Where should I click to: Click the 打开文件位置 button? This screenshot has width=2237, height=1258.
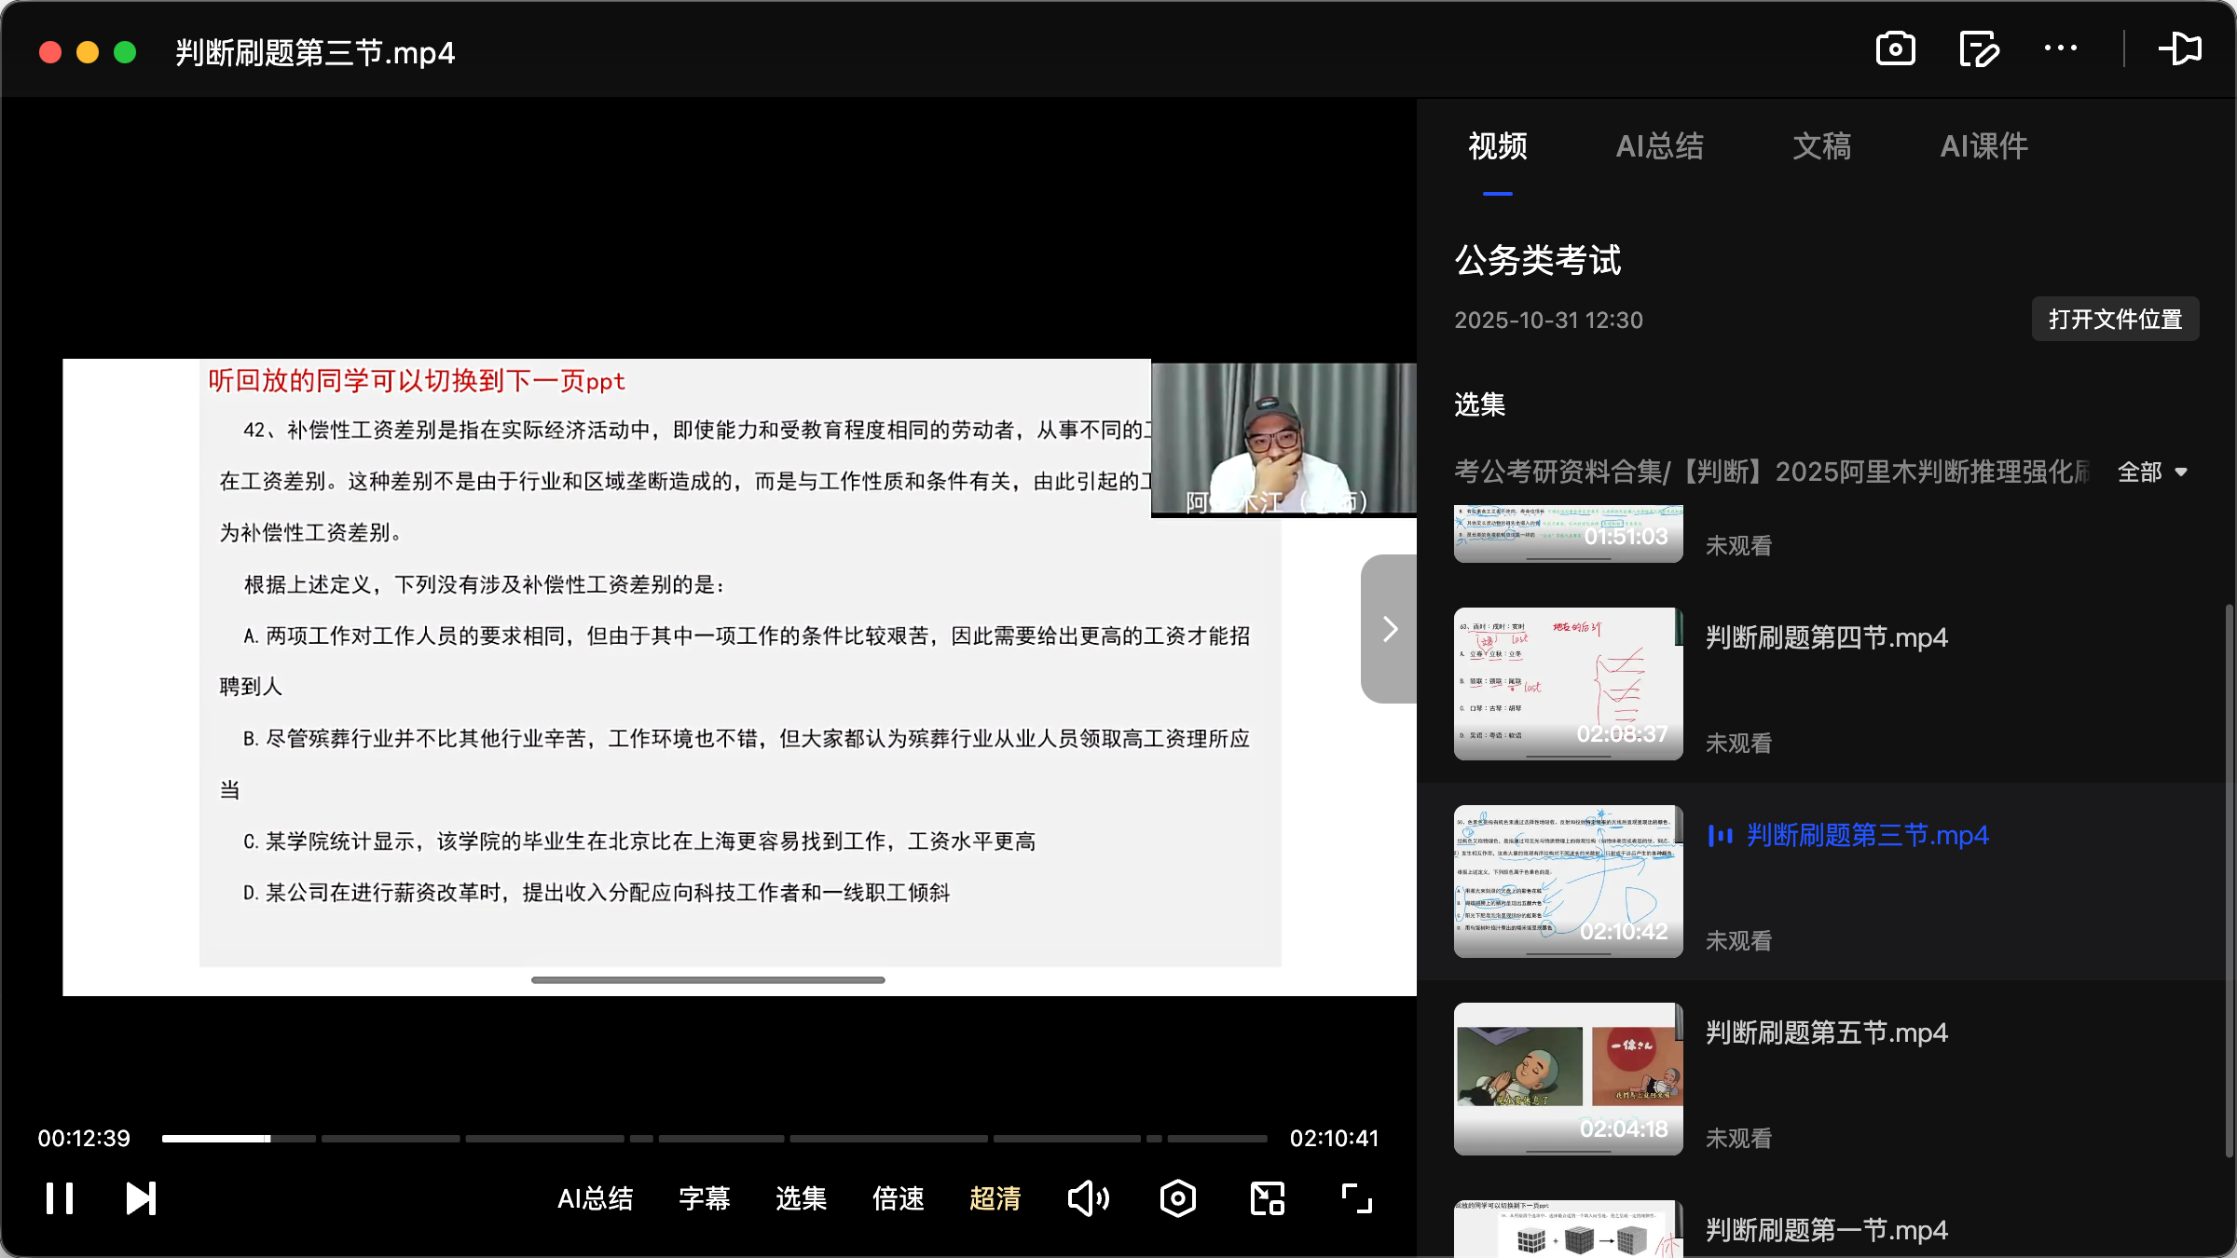coord(2114,319)
